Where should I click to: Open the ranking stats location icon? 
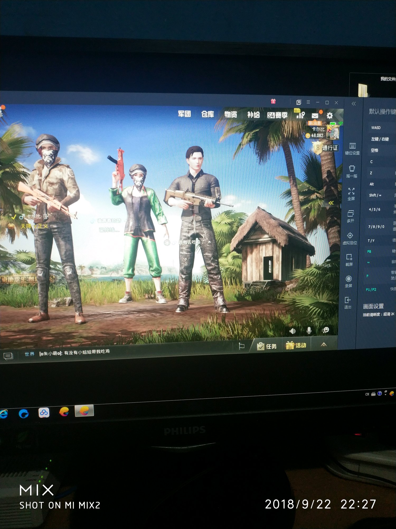click(300, 115)
